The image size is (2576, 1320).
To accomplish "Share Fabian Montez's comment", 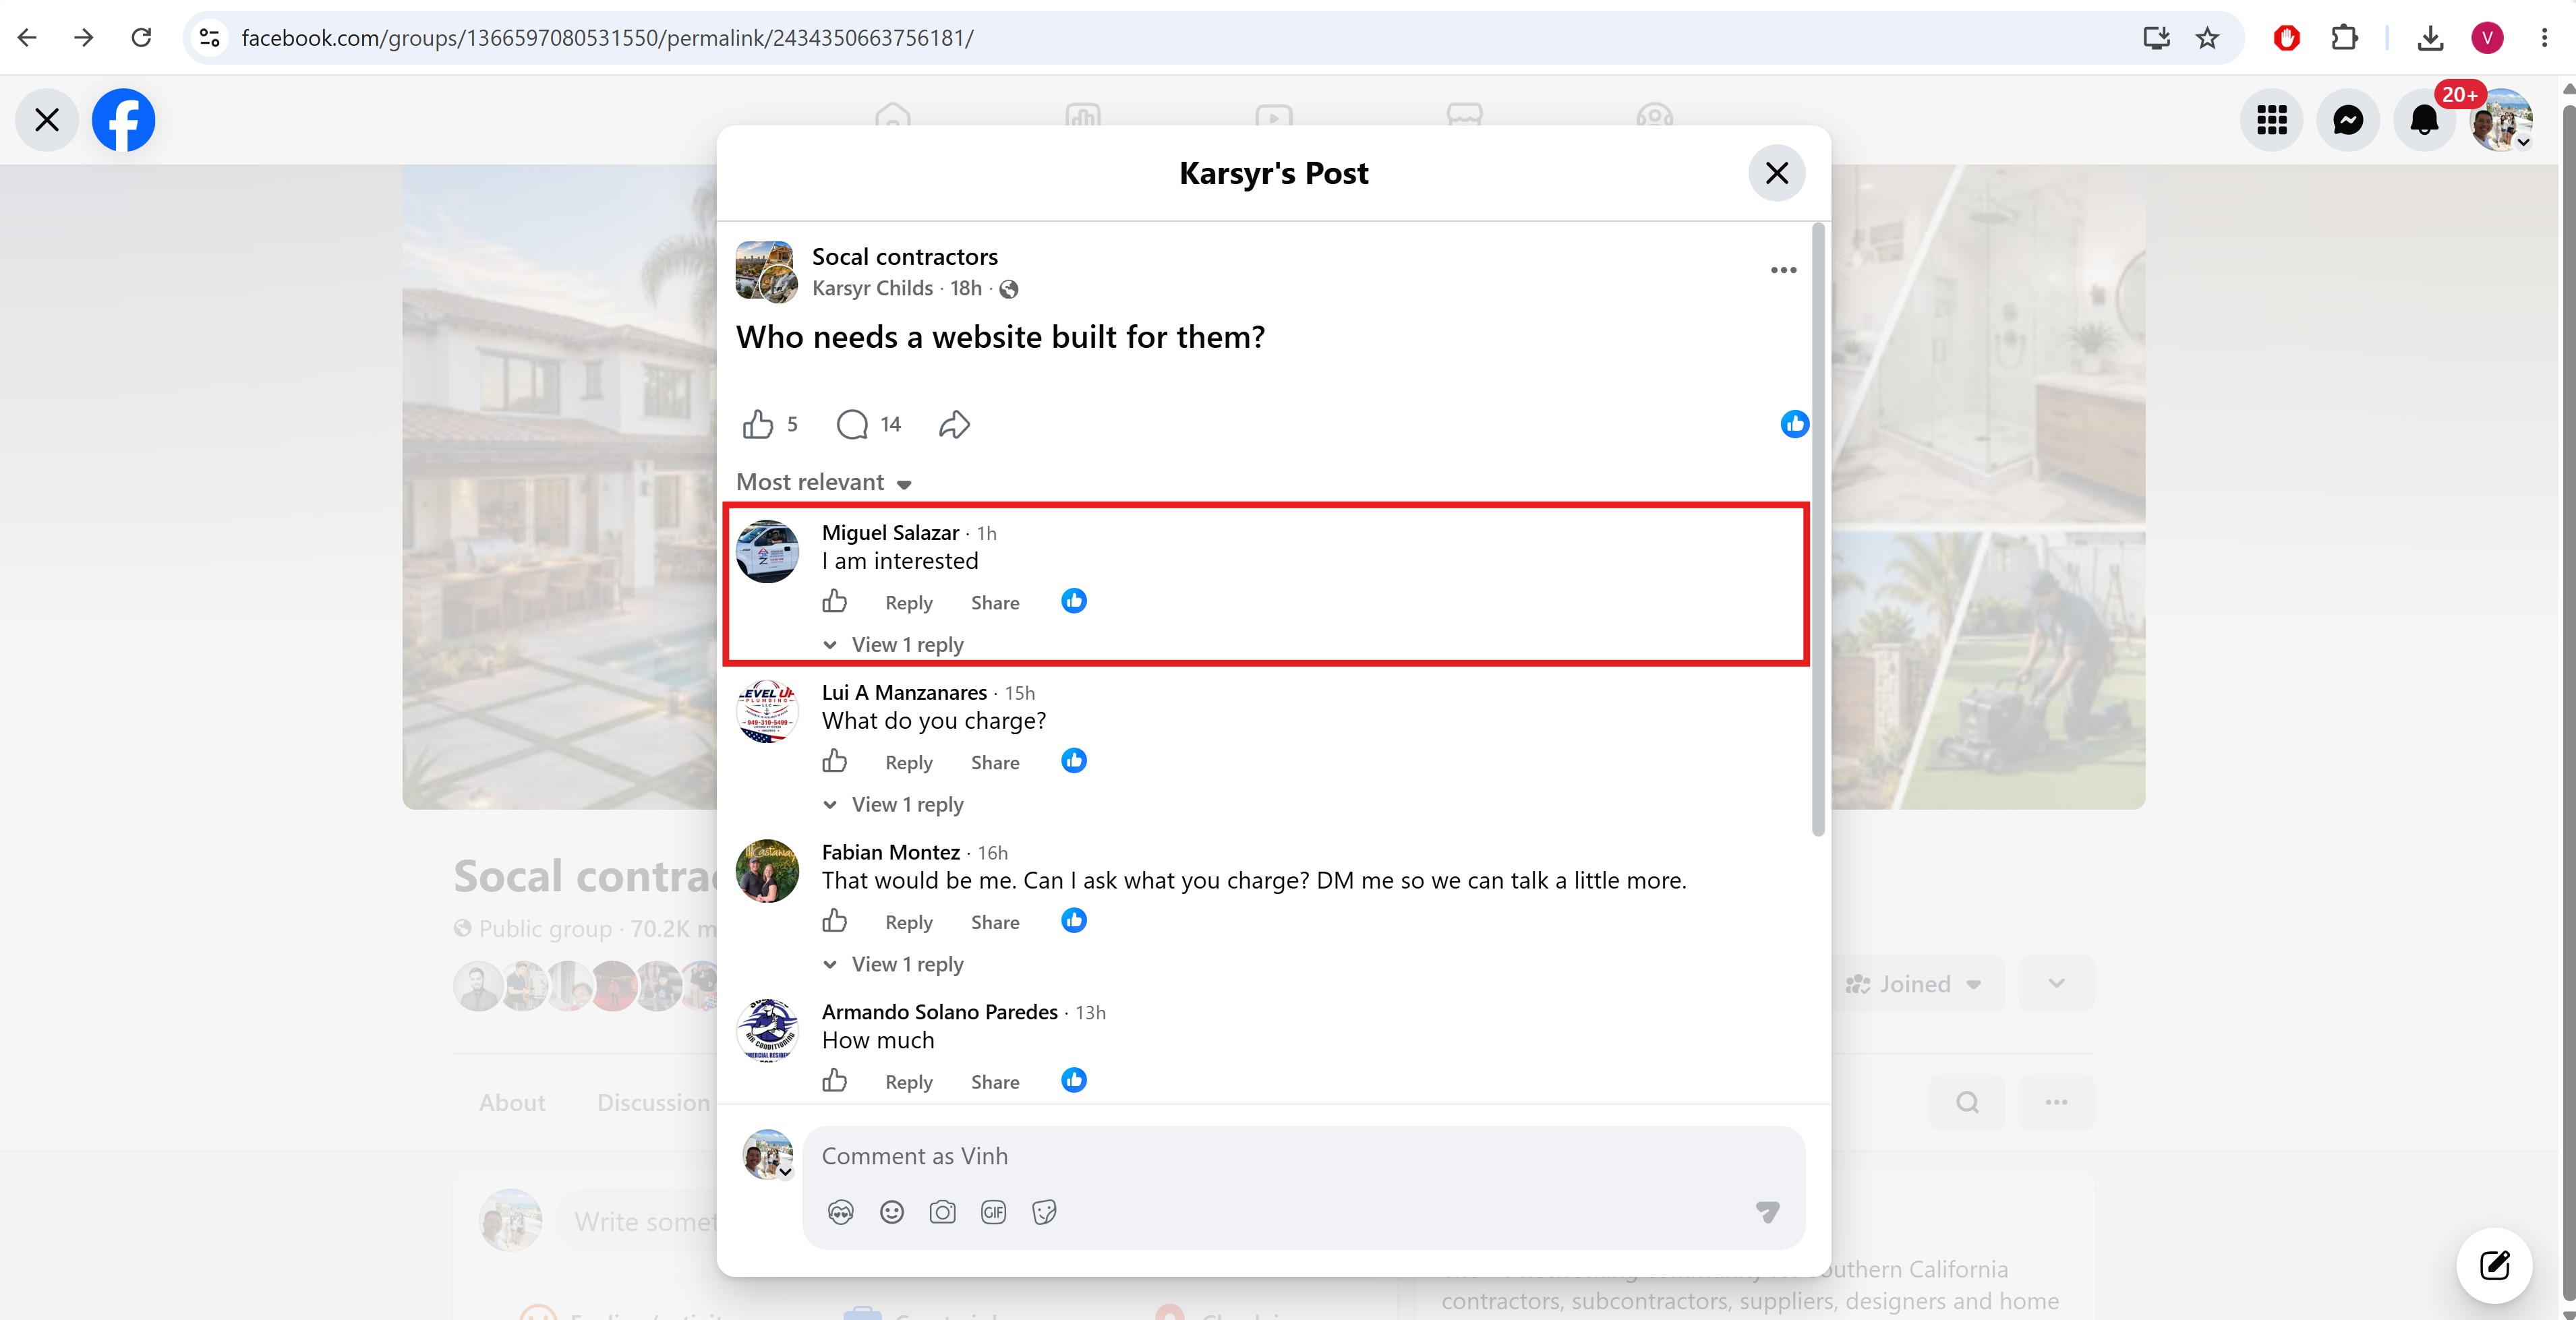I will [x=995, y=923].
